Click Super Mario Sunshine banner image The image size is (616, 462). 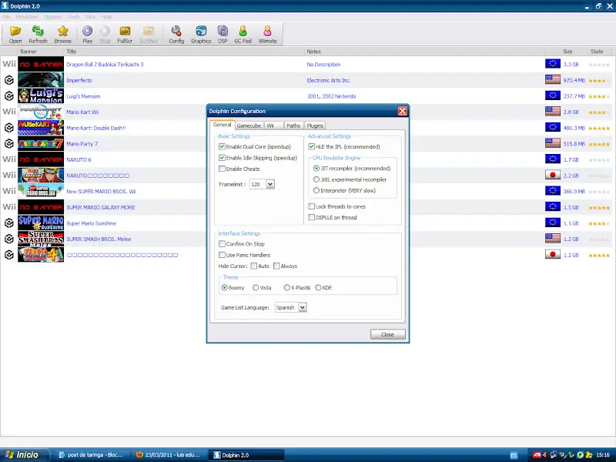click(x=41, y=223)
